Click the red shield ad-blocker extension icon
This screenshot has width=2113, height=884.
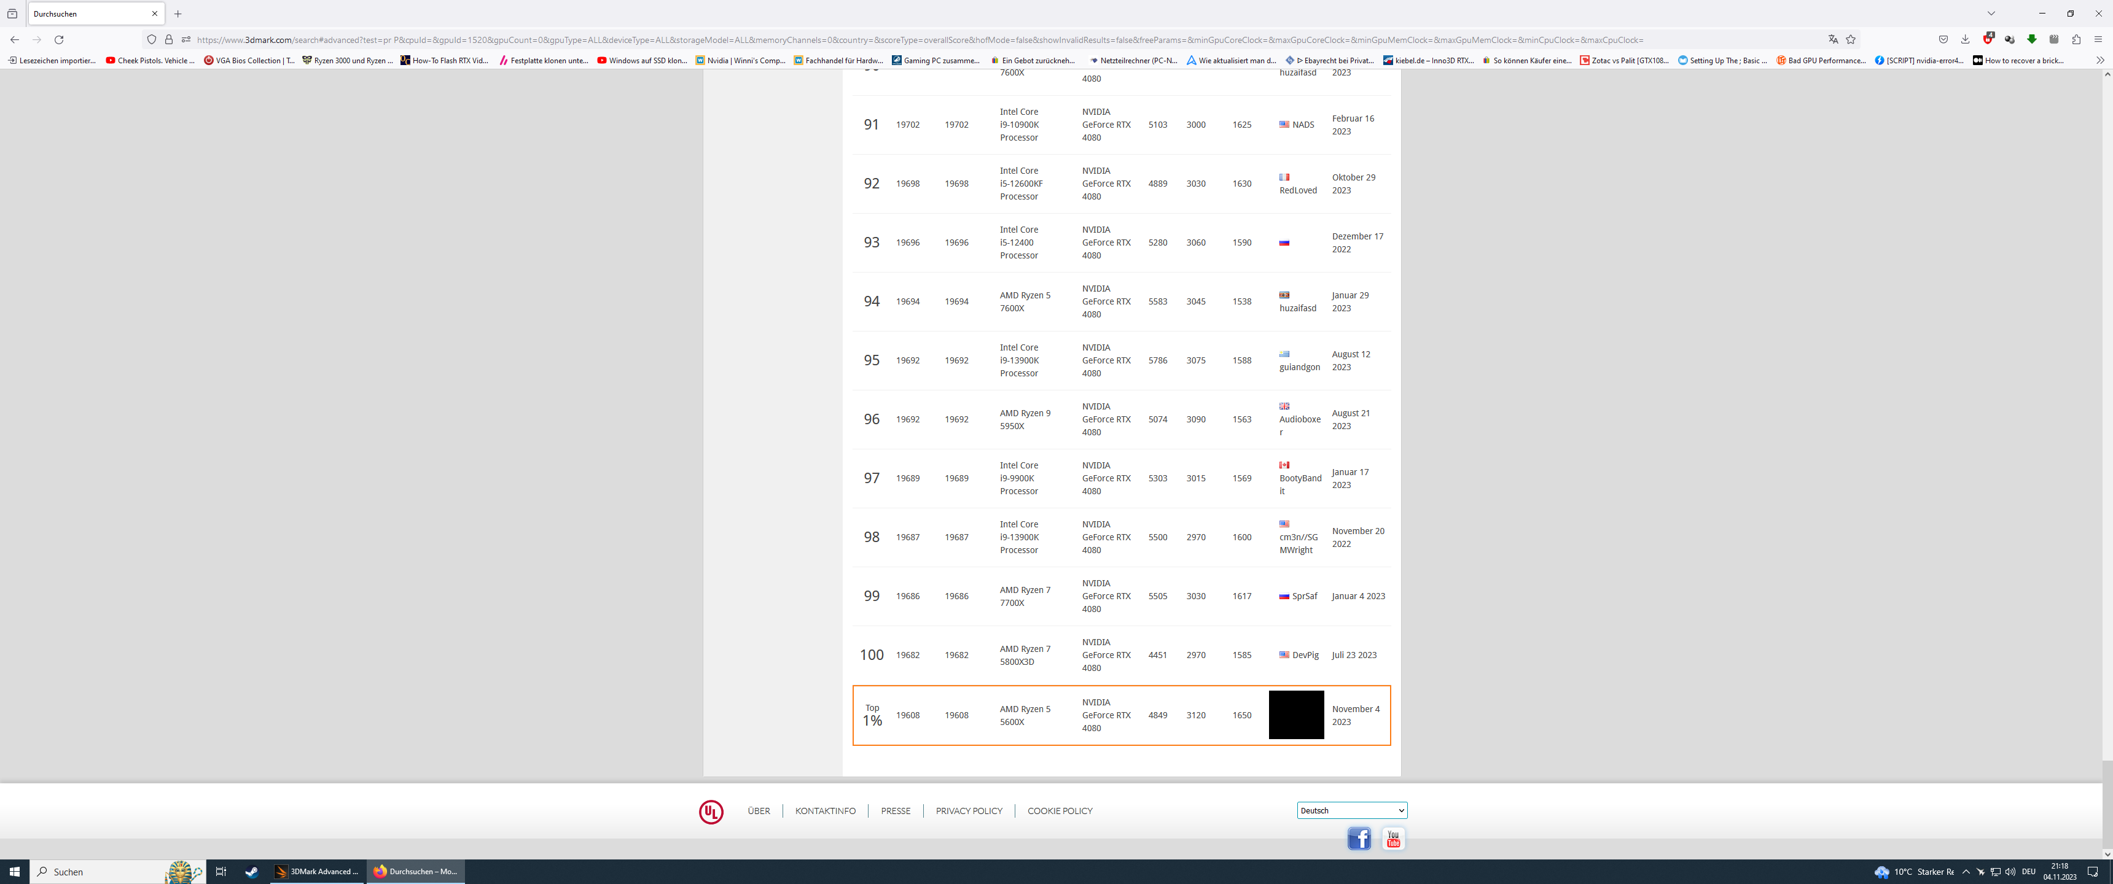[1988, 39]
